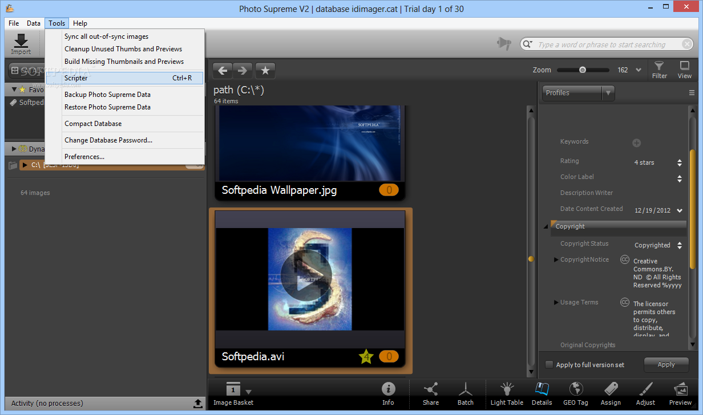This screenshot has height=415, width=703.
Task: Choose Cleanup Unused Thumbs and Previews
Action: click(x=124, y=49)
